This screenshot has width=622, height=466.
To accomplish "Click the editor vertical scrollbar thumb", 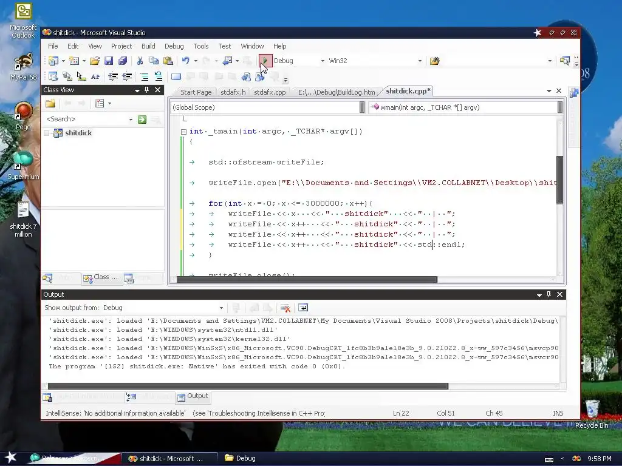I will pyautogui.click(x=559, y=180).
